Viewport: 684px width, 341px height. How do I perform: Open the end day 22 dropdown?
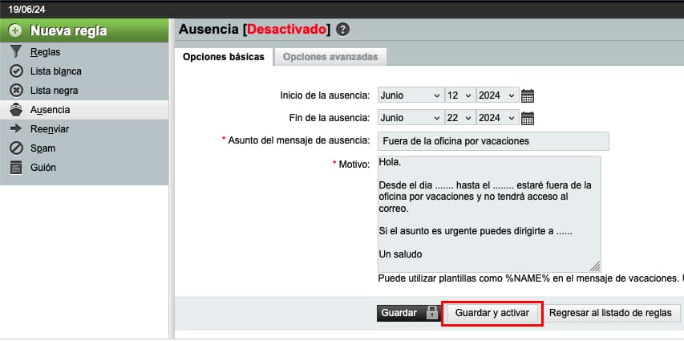(459, 119)
